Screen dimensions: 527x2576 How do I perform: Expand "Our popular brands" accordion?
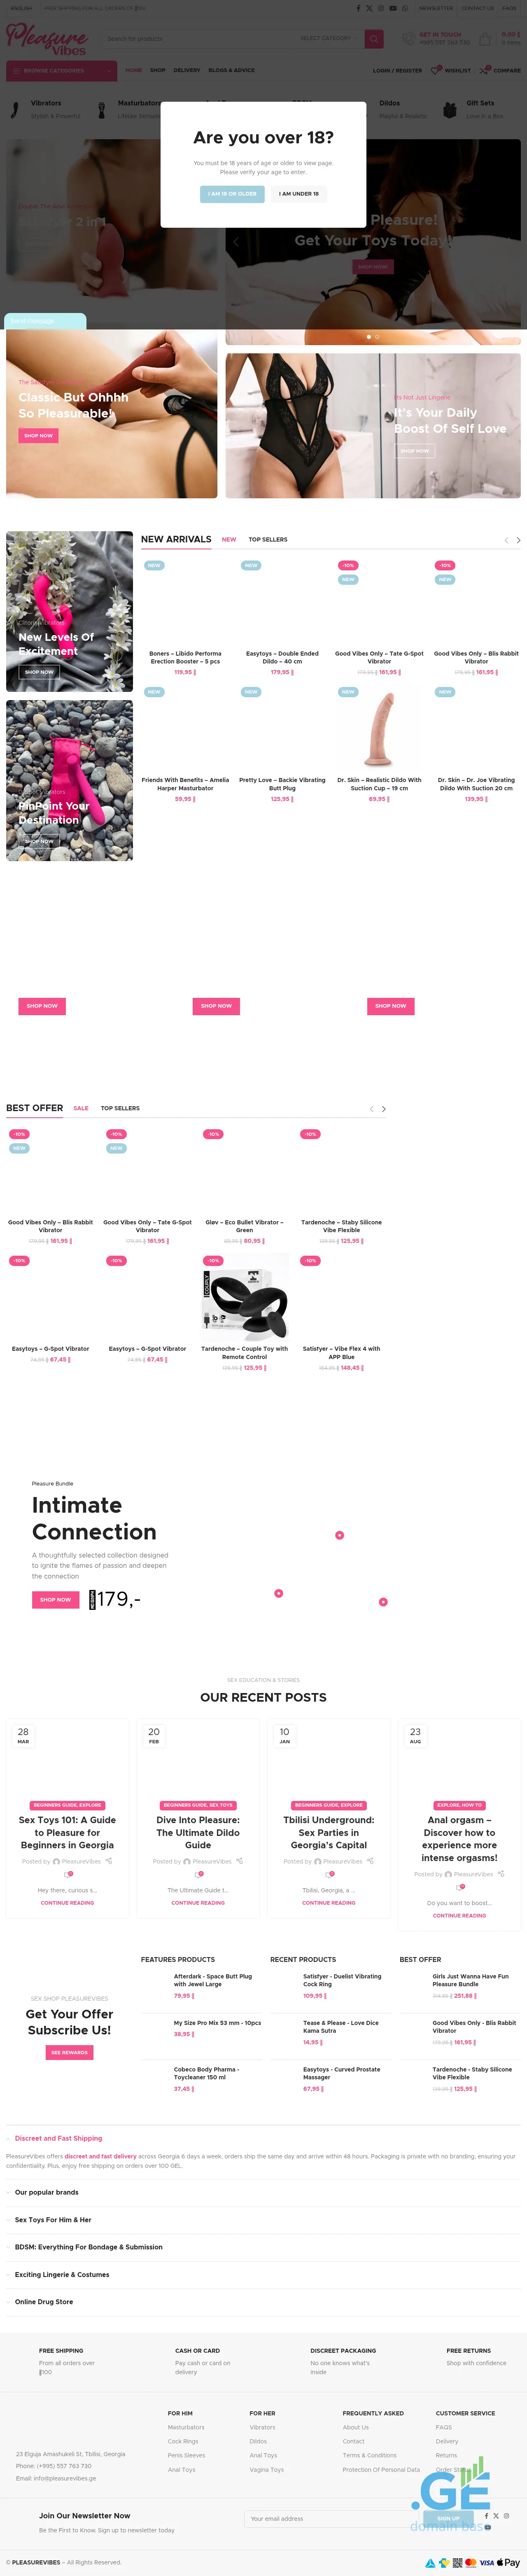46,2192
